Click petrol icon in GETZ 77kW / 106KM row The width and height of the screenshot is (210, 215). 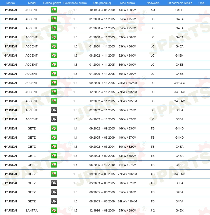[54, 174]
